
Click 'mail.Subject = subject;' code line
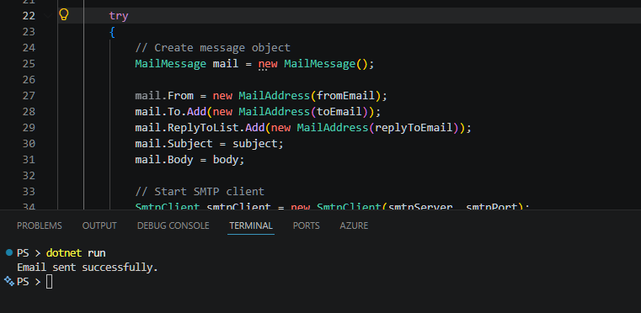pos(209,144)
